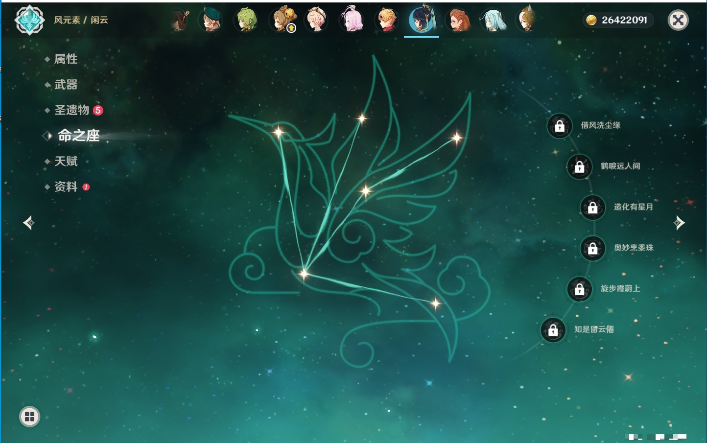Click the Mora coin icon
This screenshot has height=443, width=707.
[x=591, y=20]
